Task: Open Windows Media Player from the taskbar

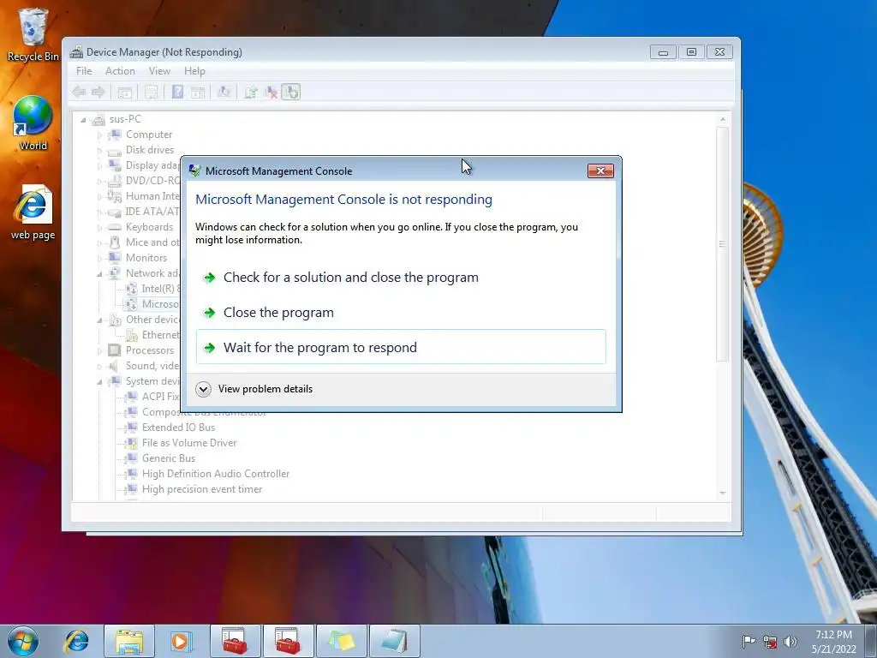Action: [180, 641]
